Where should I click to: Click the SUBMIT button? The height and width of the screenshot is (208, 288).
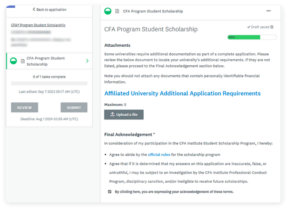tap(74, 107)
